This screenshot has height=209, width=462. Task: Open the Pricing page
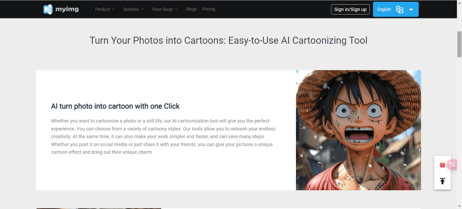(x=208, y=9)
